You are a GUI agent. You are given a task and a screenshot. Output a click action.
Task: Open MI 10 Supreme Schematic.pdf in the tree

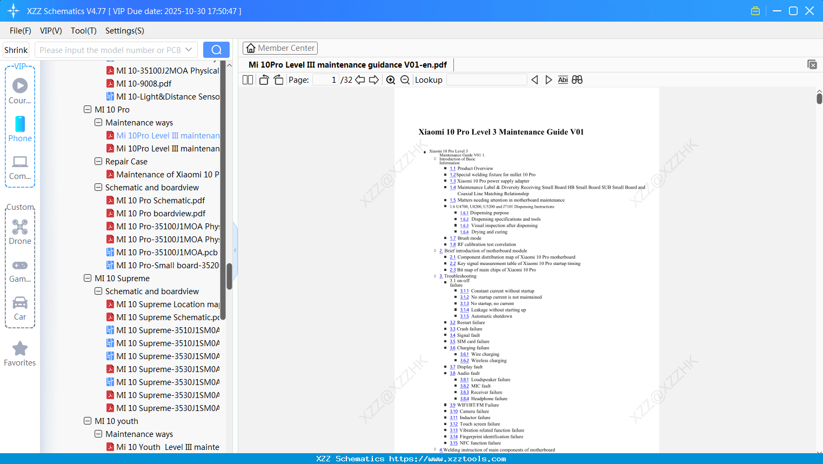168,317
